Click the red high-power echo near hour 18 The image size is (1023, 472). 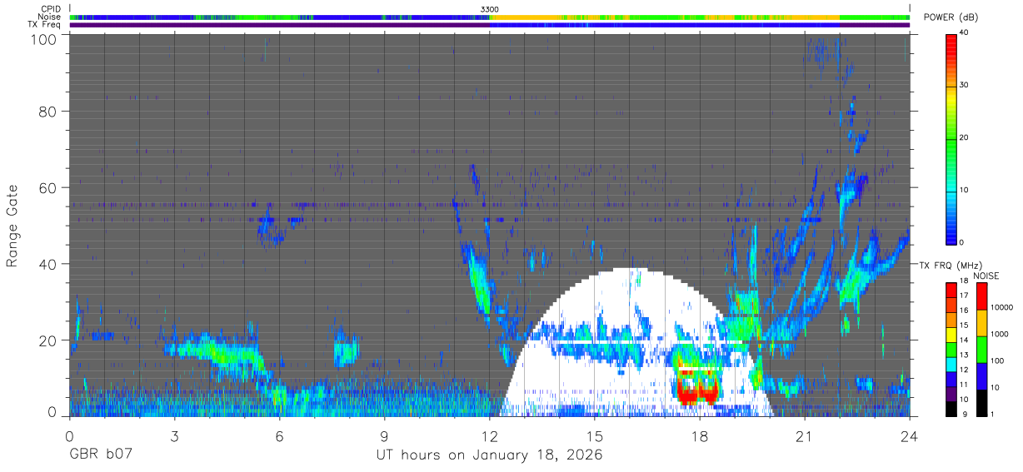(698, 391)
